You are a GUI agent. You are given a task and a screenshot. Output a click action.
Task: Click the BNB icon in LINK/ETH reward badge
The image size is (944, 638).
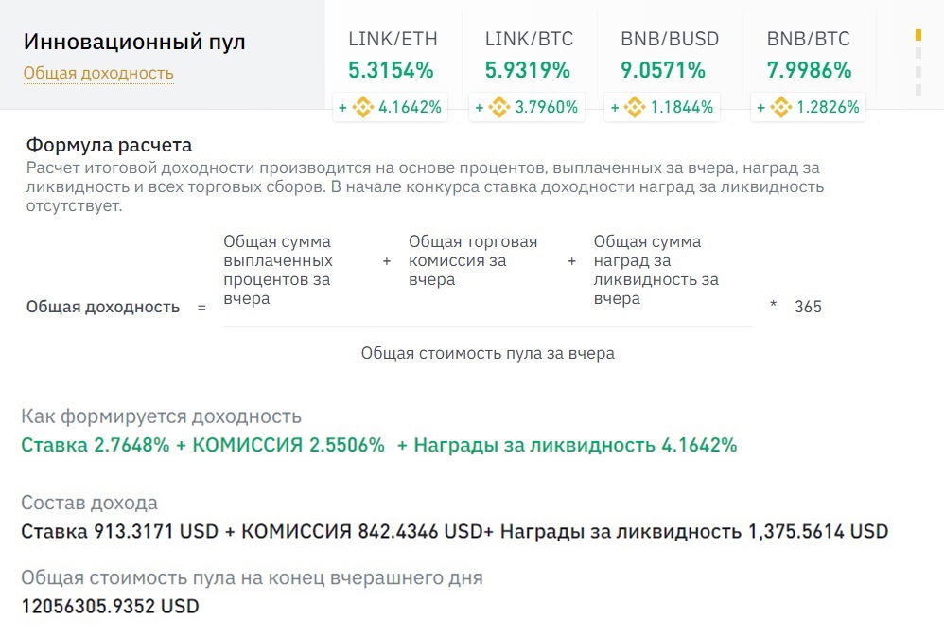(x=363, y=107)
